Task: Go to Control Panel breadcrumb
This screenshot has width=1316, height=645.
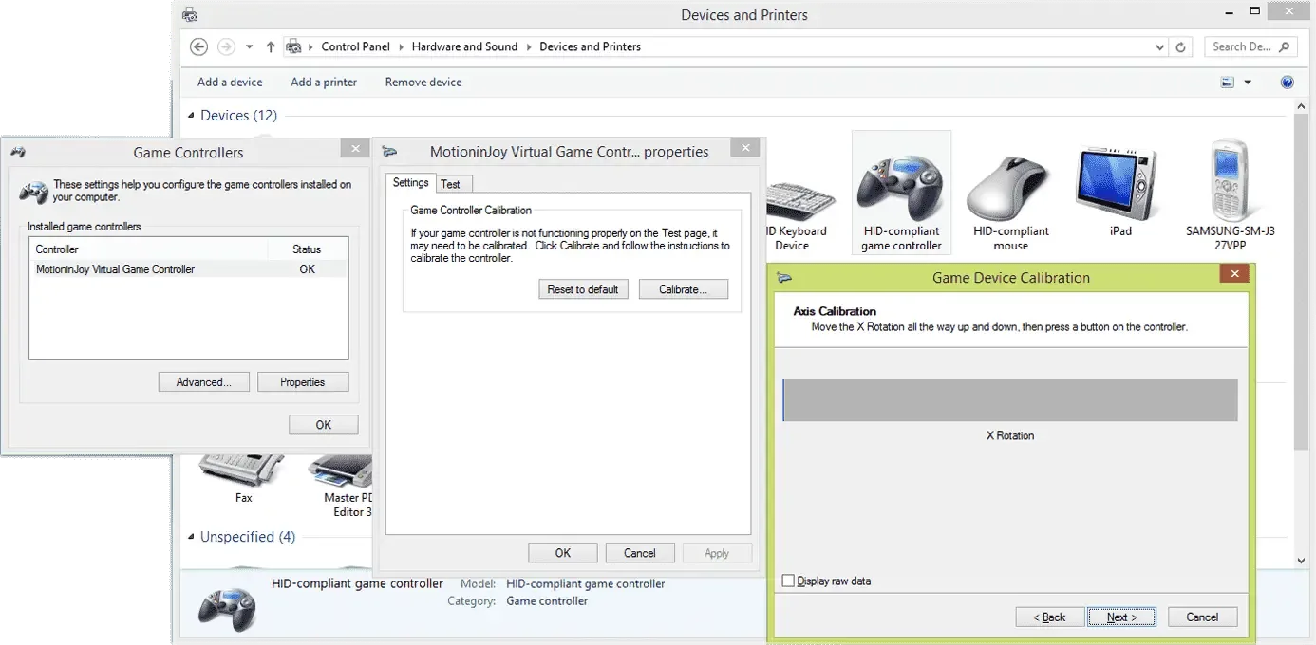Action: coord(356,46)
